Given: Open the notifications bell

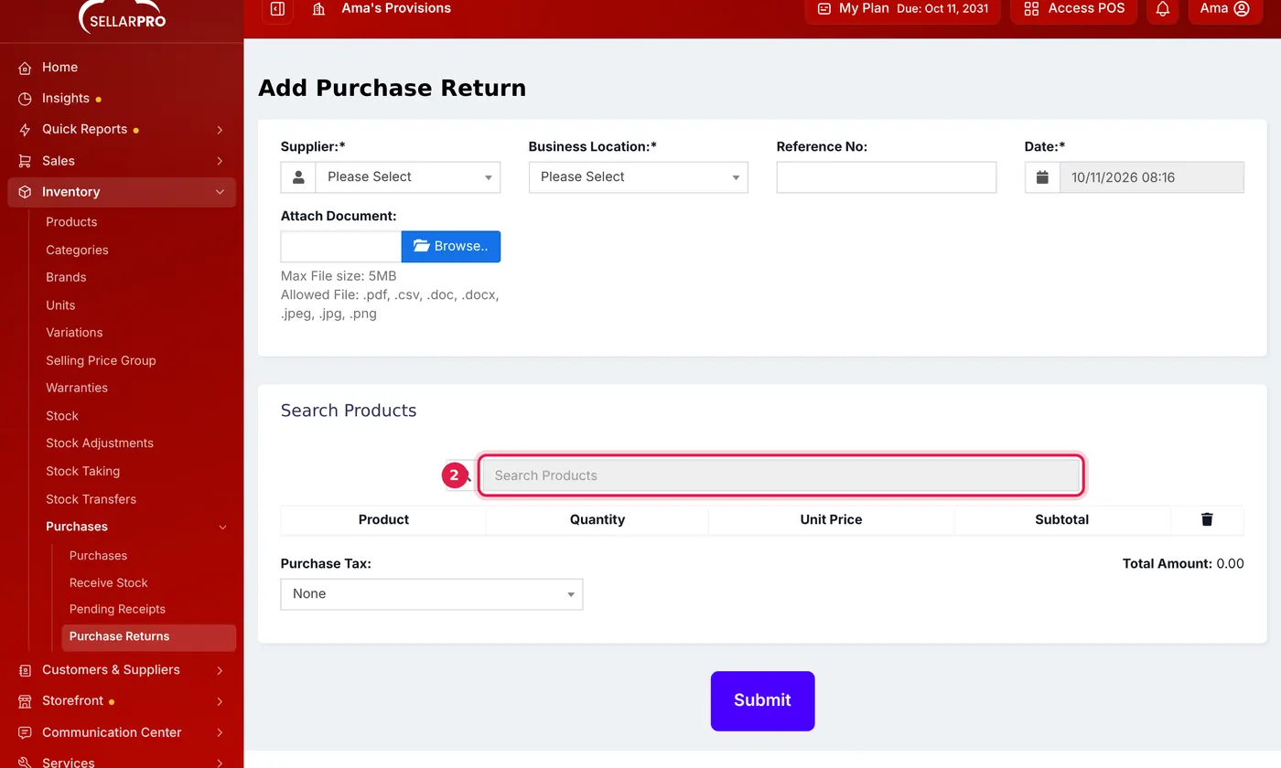Looking at the screenshot, I should pyautogui.click(x=1162, y=9).
